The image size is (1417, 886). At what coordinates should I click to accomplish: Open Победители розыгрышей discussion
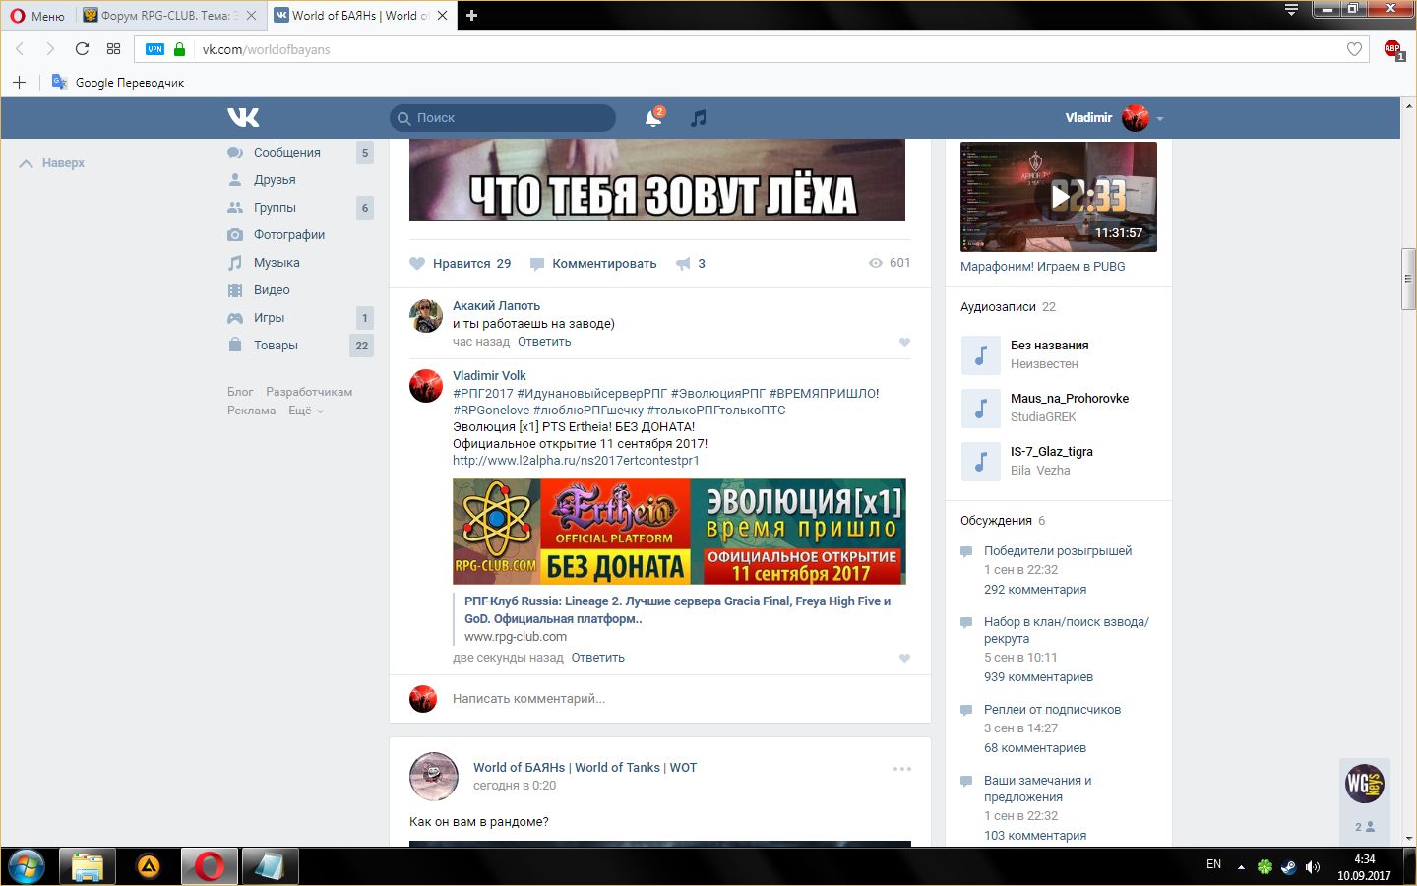pos(1058,551)
